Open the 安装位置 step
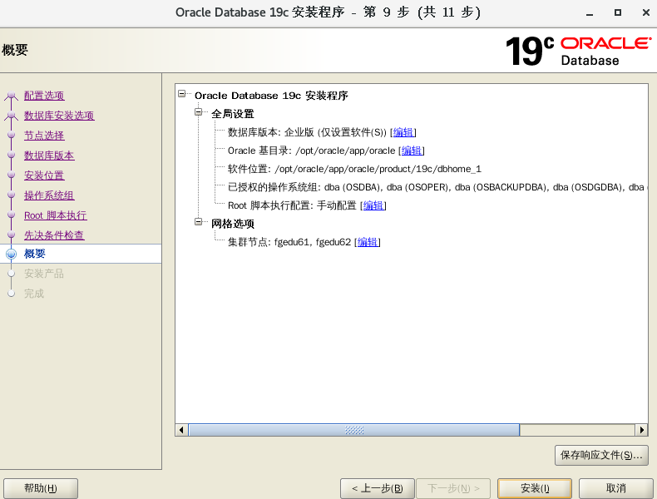This screenshot has height=499, width=657. point(44,175)
